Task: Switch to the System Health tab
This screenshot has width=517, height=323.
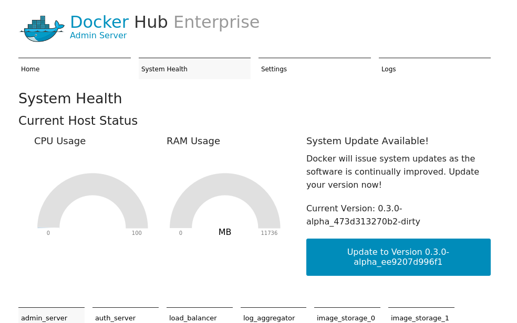Action: 194,68
